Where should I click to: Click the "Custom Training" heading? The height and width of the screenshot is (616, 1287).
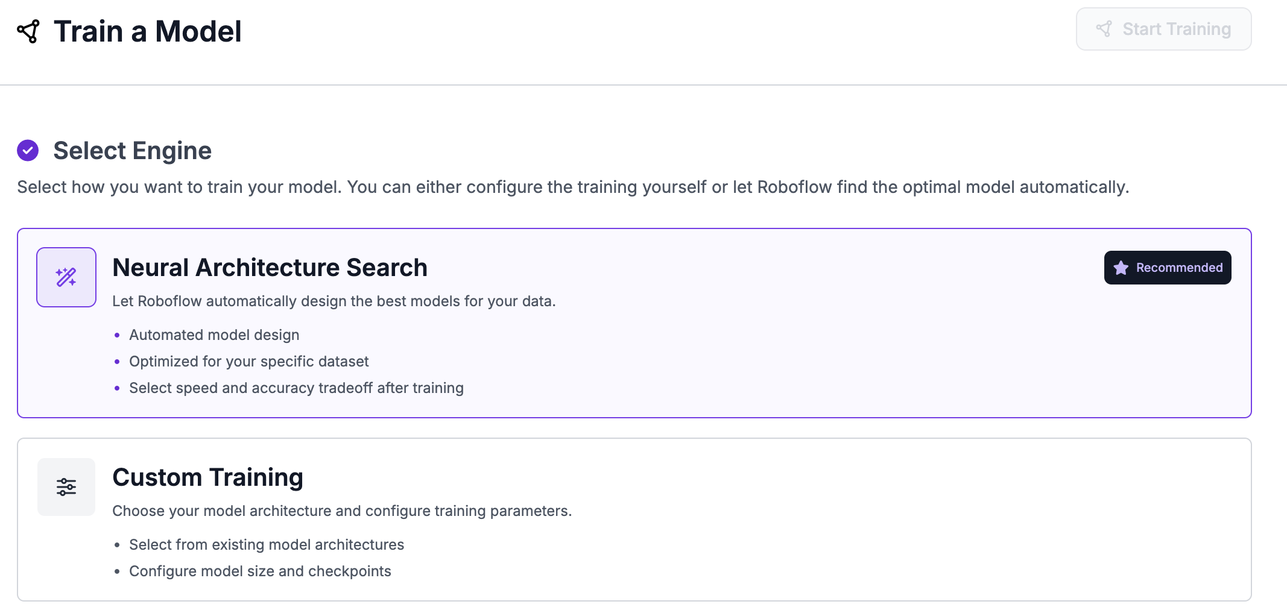pyautogui.click(x=207, y=477)
